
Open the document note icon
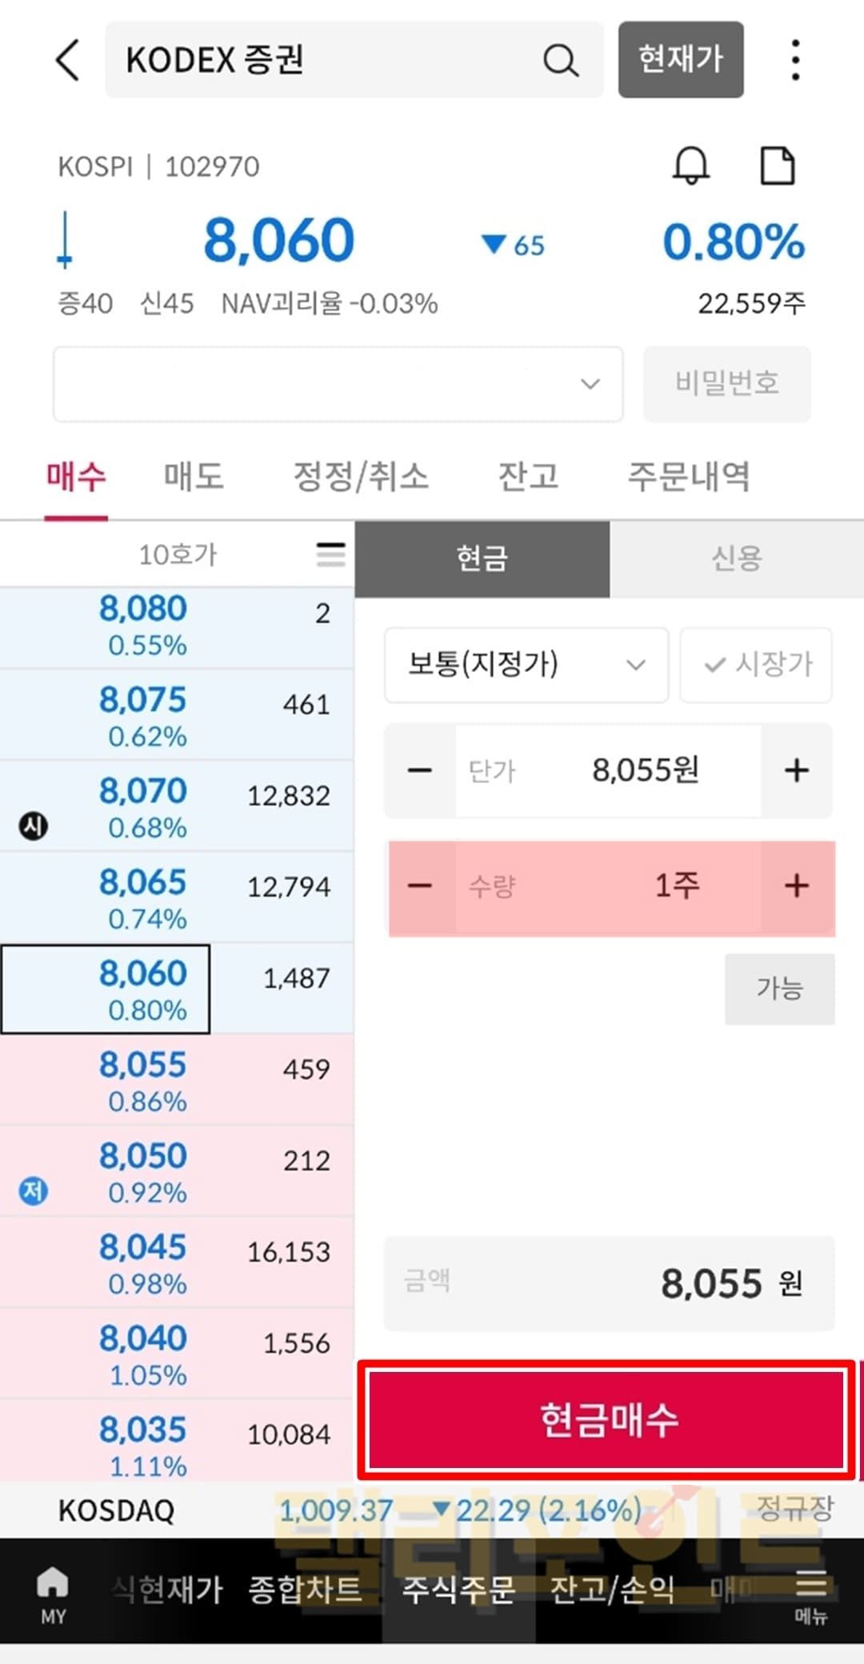777,166
